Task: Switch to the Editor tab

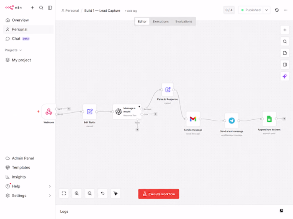Action: pos(142,21)
